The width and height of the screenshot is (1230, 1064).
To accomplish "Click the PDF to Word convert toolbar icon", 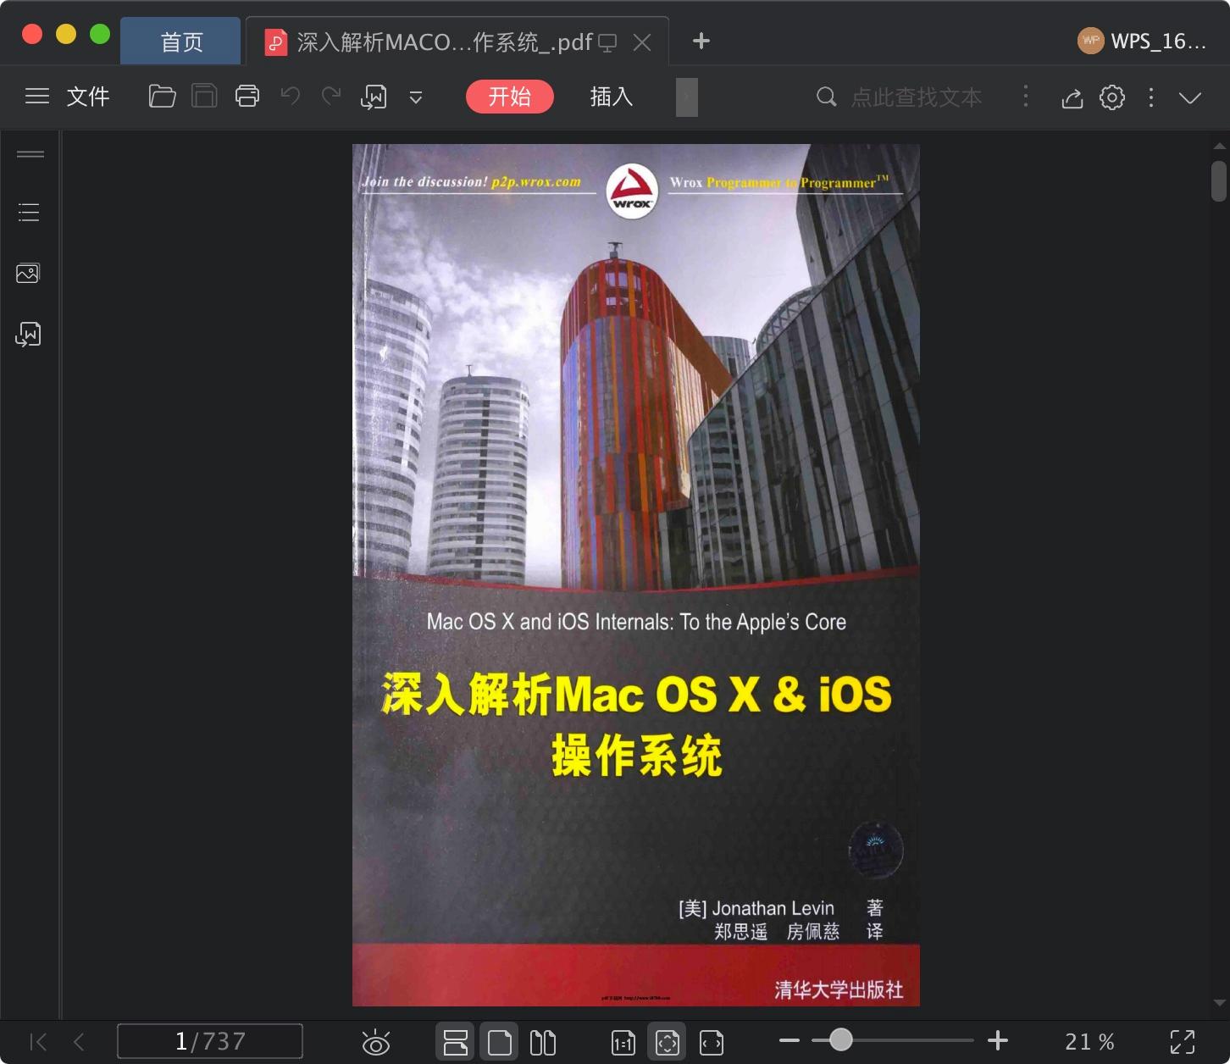I will [374, 97].
